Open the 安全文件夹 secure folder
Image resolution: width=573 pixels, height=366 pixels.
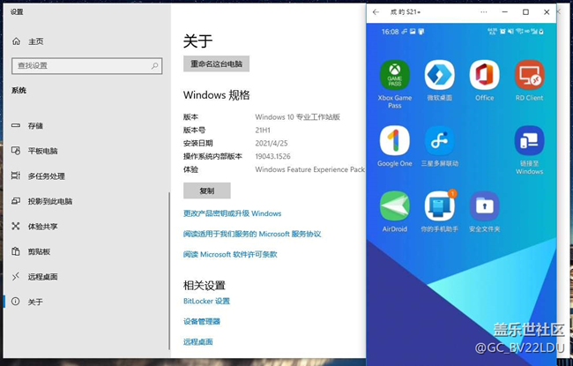coord(484,206)
